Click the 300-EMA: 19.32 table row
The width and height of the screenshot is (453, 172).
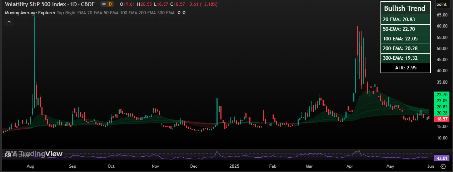pyautogui.click(x=405, y=58)
